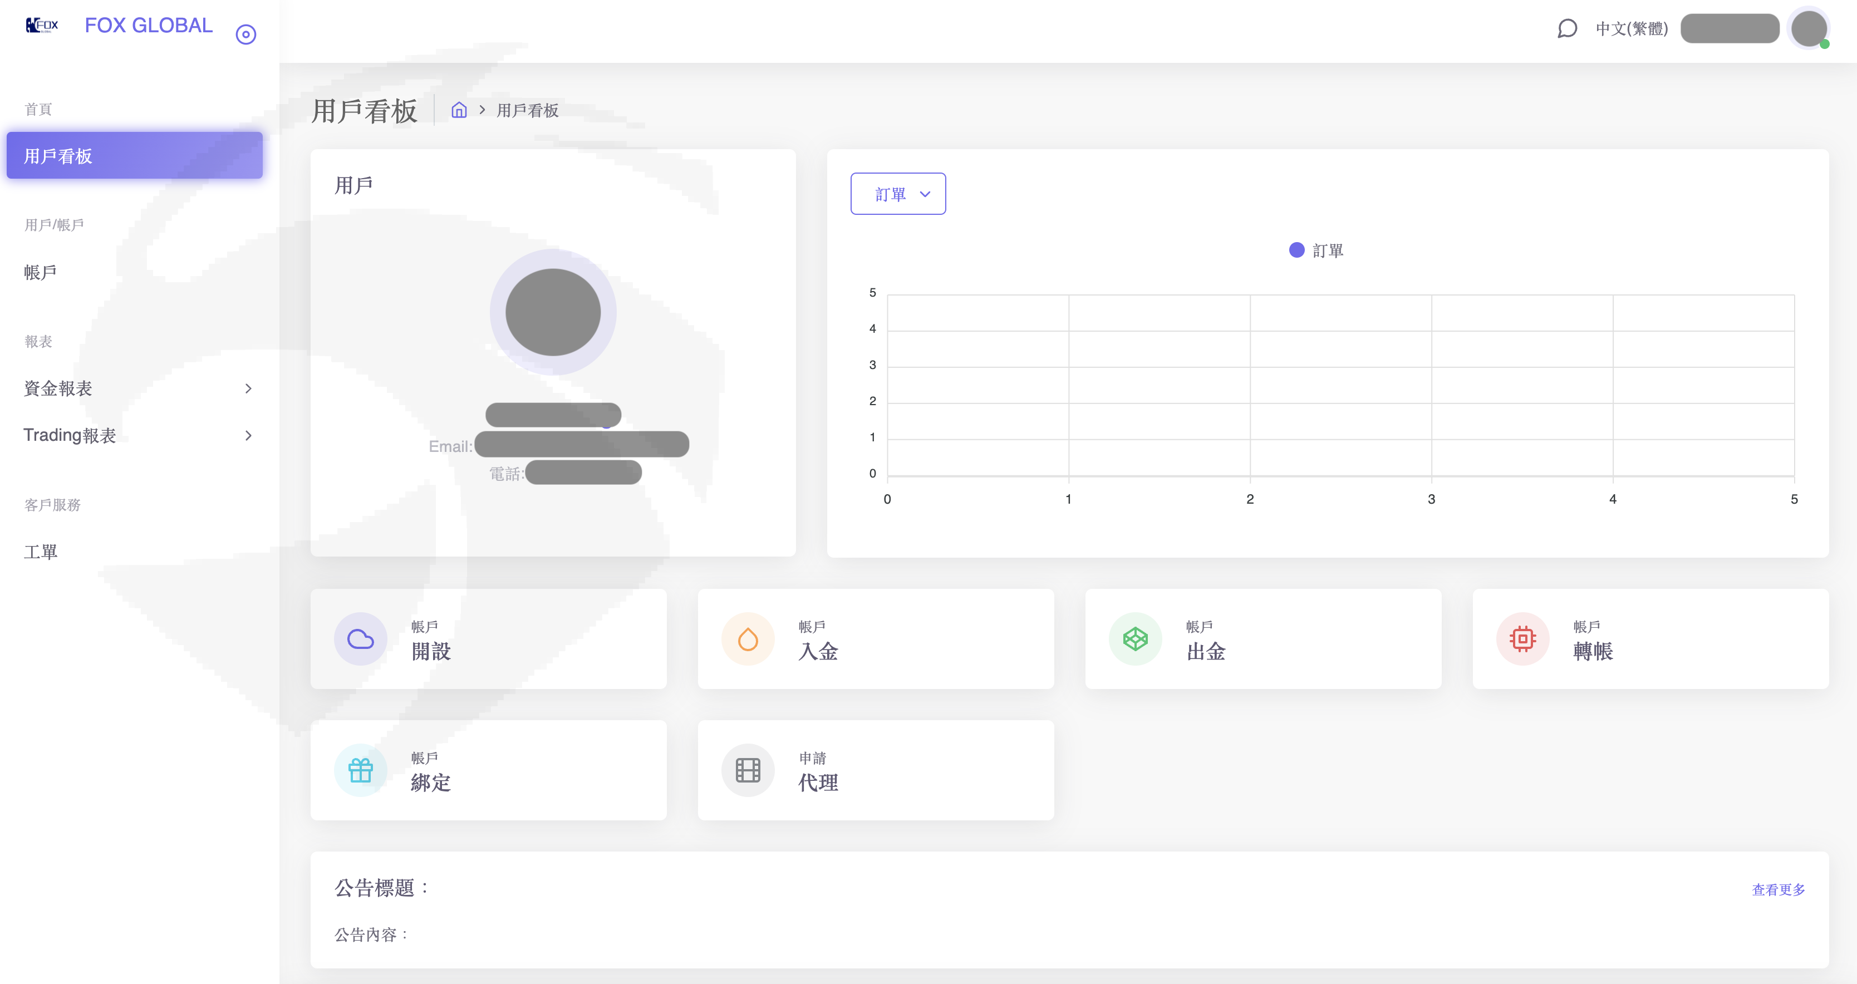Open the chat message bubble icon
Screen dimensions: 1857x984
pos(1567,29)
